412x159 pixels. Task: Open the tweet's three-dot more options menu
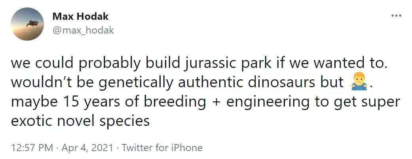tap(396, 16)
